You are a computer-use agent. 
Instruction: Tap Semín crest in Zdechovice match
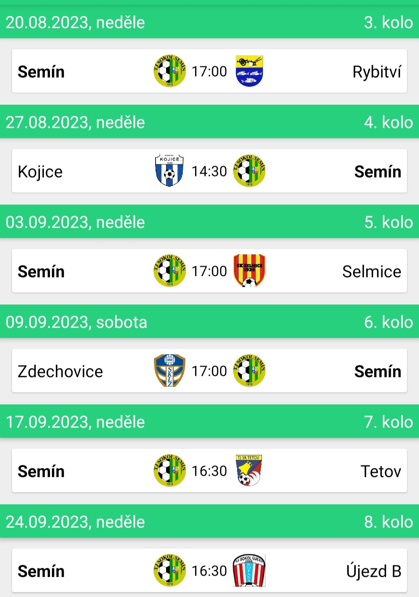pos(249,371)
